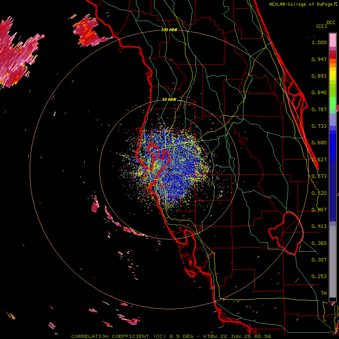Select the 0.413 scale value
The height and width of the screenshot is (339, 339).
point(319,226)
